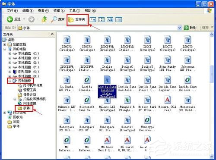Expand Scanners and Cameras node
The height and width of the screenshot is (160, 216).
tap(15, 99)
